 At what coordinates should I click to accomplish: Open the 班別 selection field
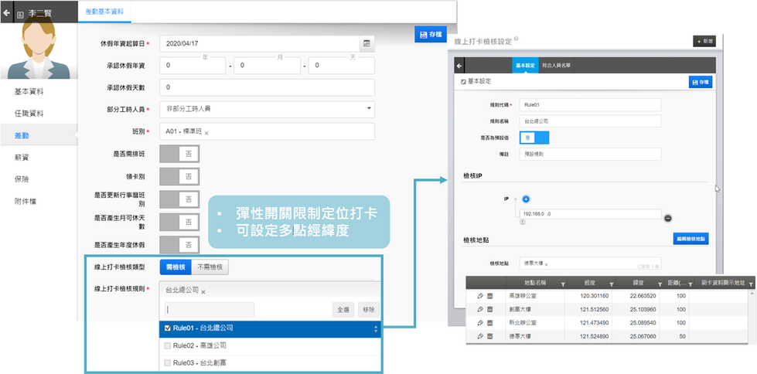267,131
